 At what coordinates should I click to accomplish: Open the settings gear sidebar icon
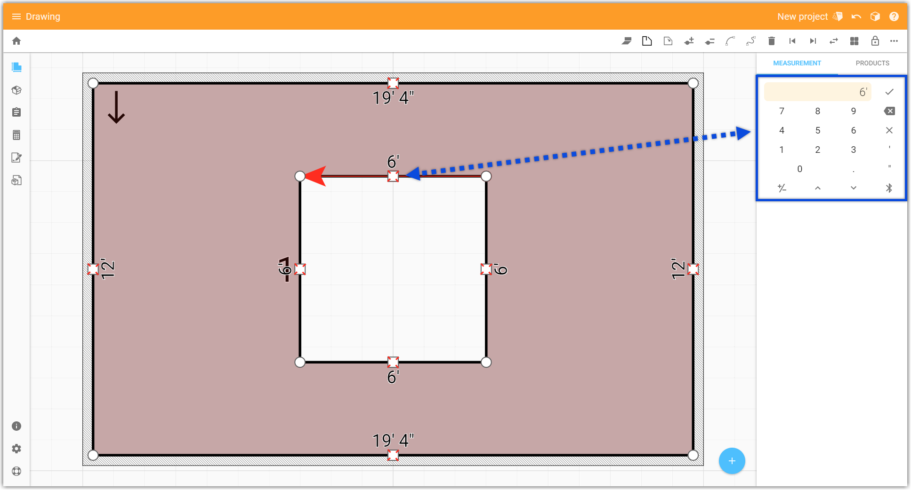16,449
